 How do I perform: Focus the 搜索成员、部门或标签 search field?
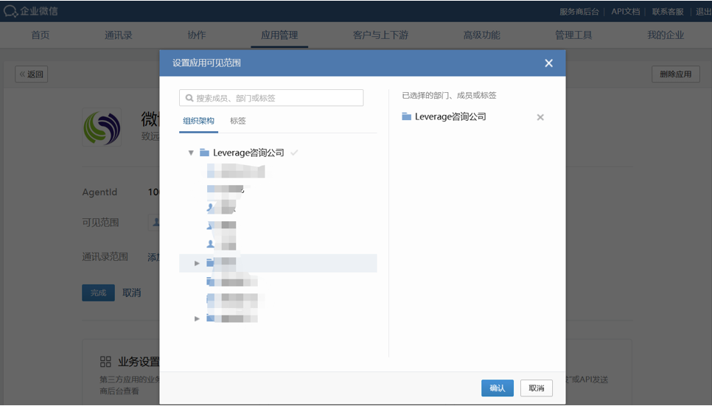[x=271, y=98]
